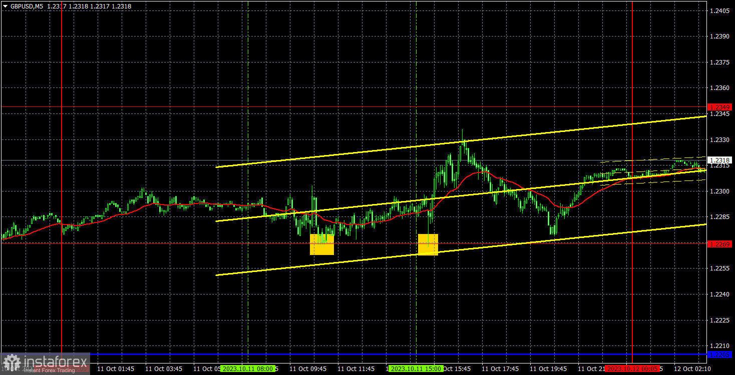Click the green 2023.10.11 08:00 time marker
The width and height of the screenshot is (735, 375).
248,368
